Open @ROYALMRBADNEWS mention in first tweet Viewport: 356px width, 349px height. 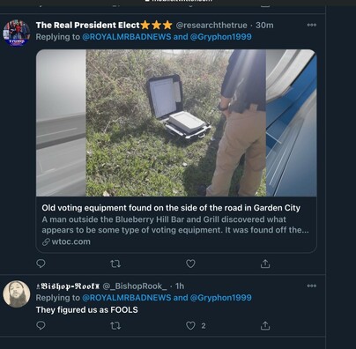click(x=127, y=37)
